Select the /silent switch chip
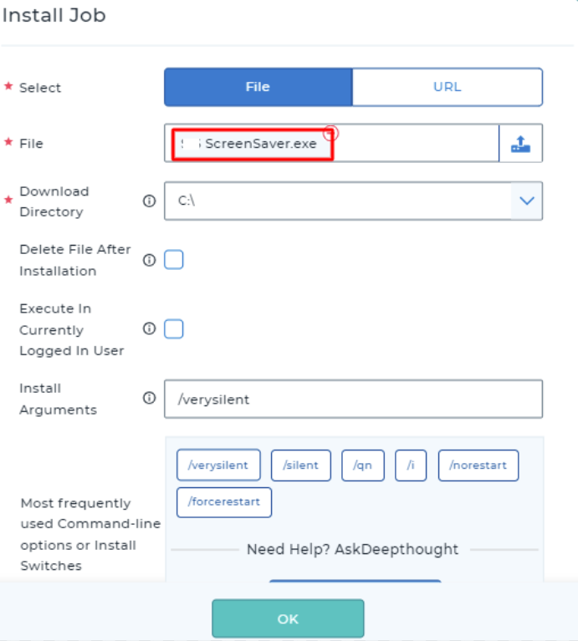Viewport: 578px width, 641px height. [301, 465]
